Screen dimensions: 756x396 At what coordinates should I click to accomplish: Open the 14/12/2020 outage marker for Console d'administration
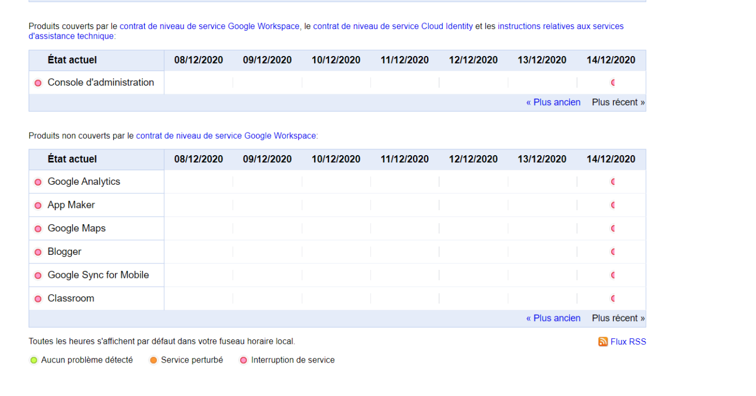click(613, 83)
